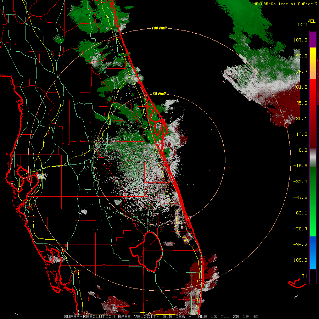Select the VEL legend title
Screen dimensions: 319x319
311,21
